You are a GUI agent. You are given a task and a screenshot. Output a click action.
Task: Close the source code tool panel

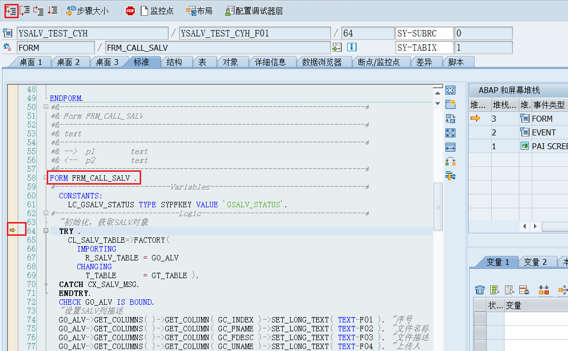pyautogui.click(x=450, y=90)
